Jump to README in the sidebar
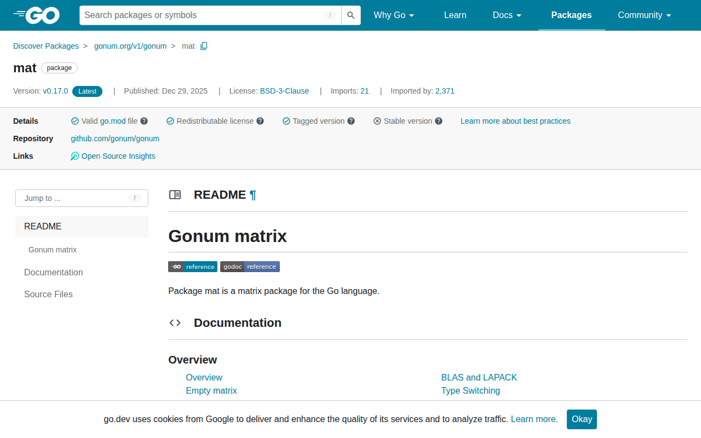Viewport: 701px width, 438px height. (82, 227)
